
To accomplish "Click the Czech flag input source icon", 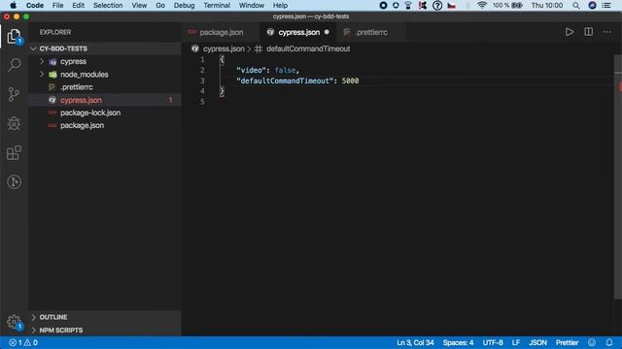I will point(451,6).
